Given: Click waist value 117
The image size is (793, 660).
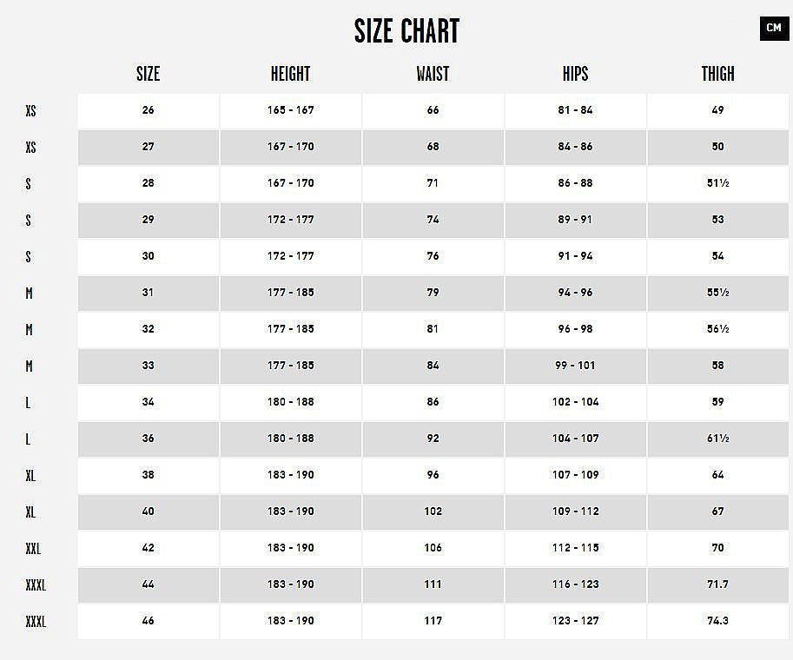Looking at the screenshot, I should pyautogui.click(x=433, y=621).
